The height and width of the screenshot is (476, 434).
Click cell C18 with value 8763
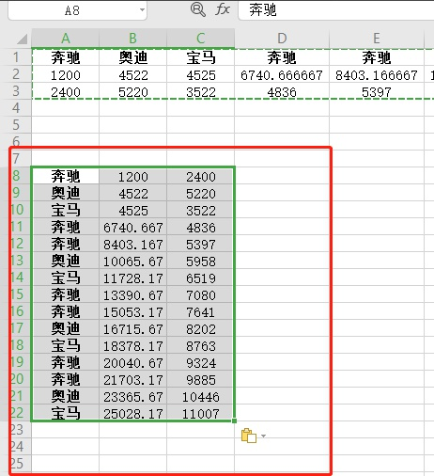pos(201,345)
